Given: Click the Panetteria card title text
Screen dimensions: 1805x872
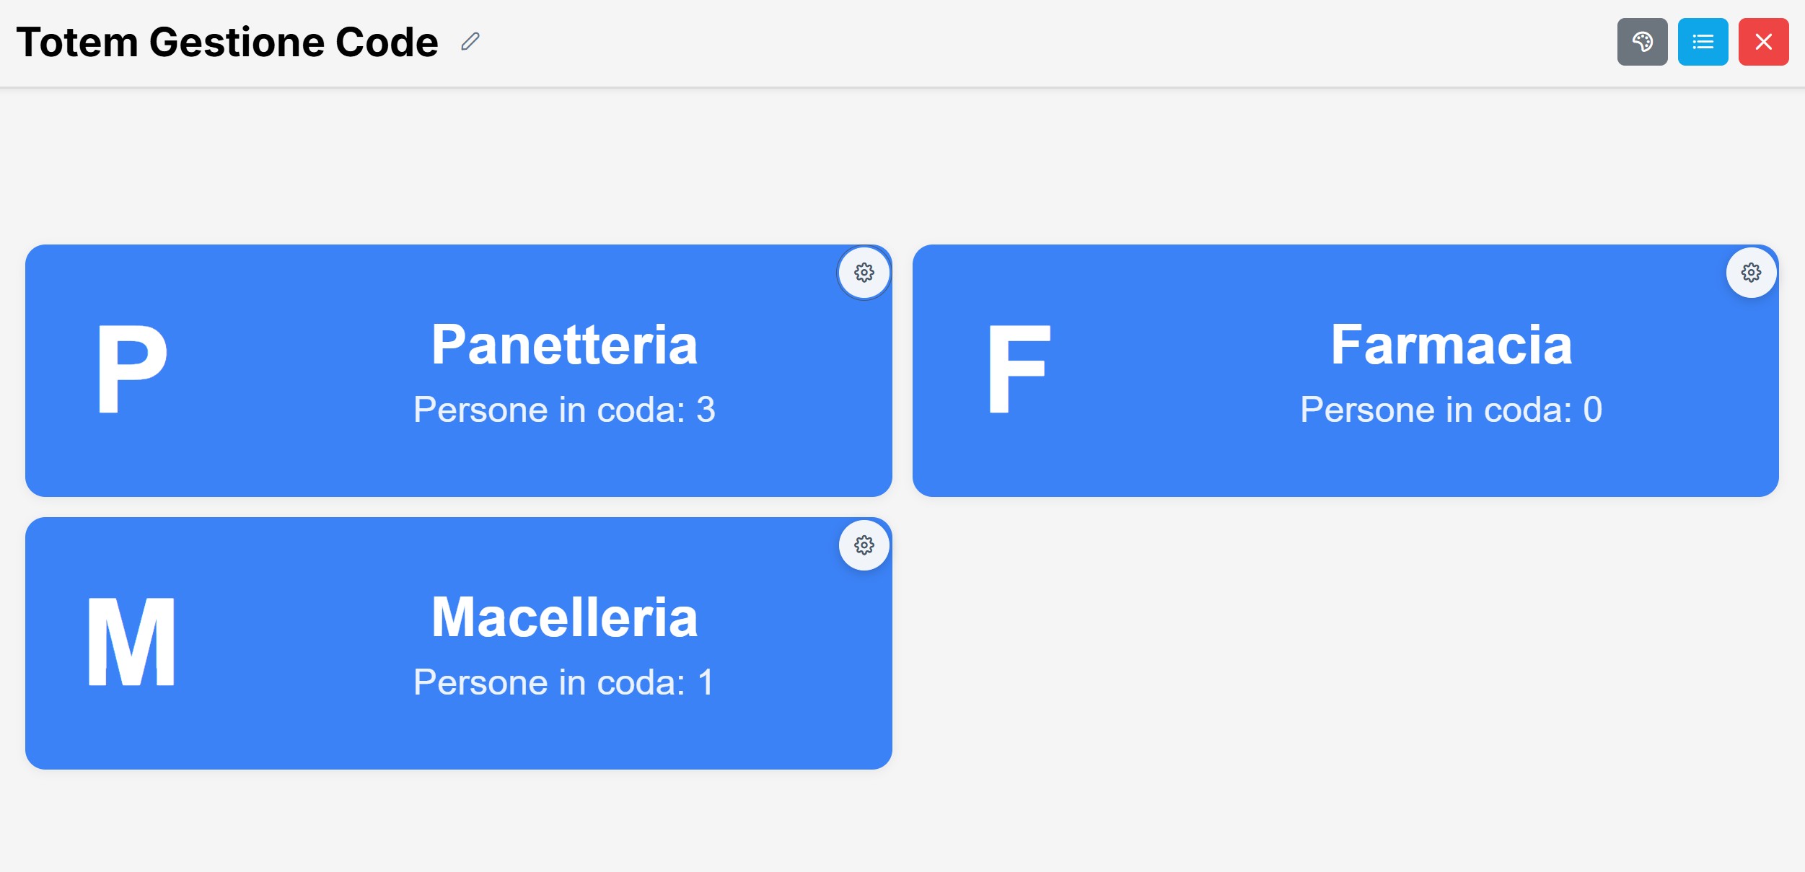Looking at the screenshot, I should [564, 345].
